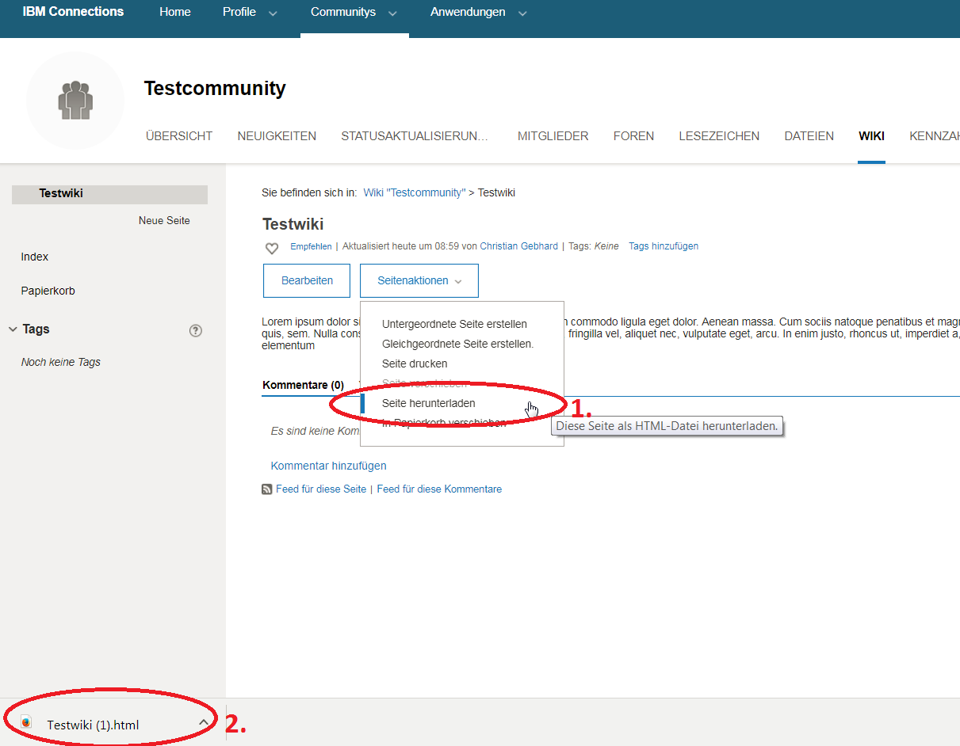Image resolution: width=960 pixels, height=746 pixels.
Task: Expand the Anwendungen menu in top navigation
Action: tap(522, 13)
